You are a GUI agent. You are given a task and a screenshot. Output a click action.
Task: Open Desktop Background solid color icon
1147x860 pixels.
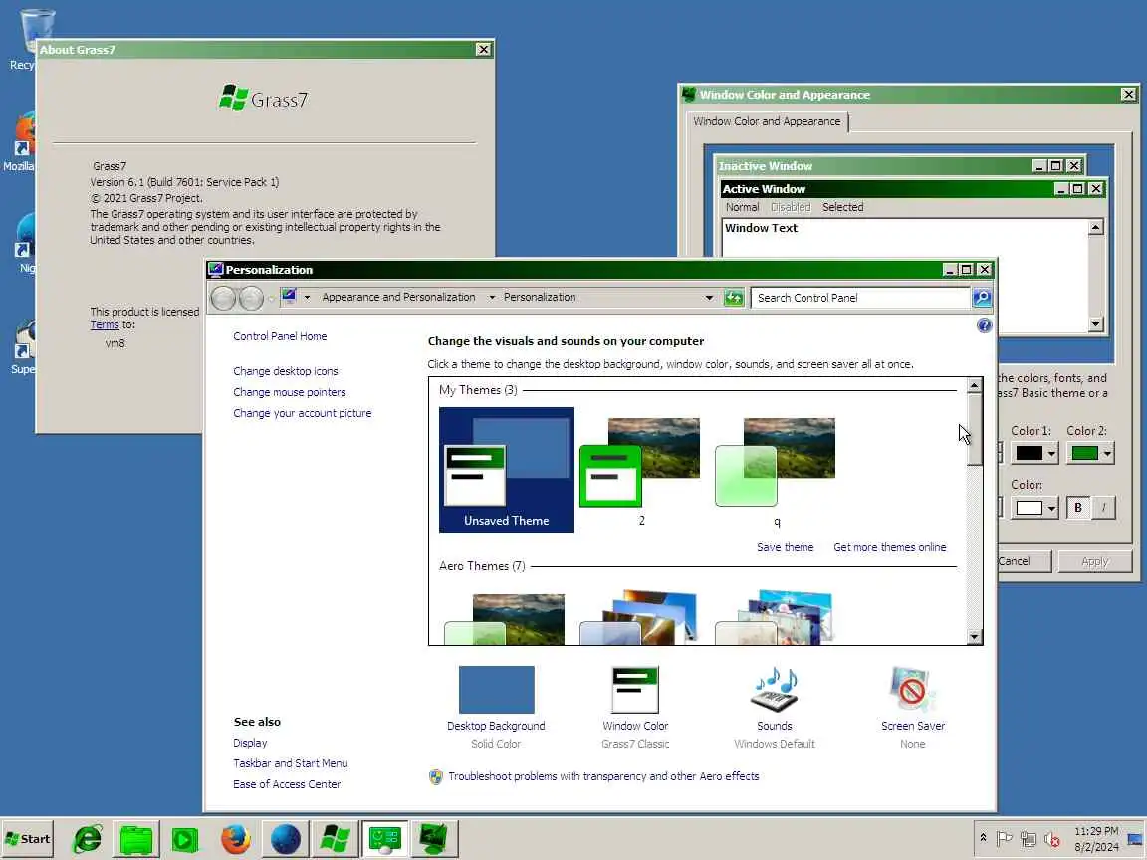pyautogui.click(x=496, y=689)
